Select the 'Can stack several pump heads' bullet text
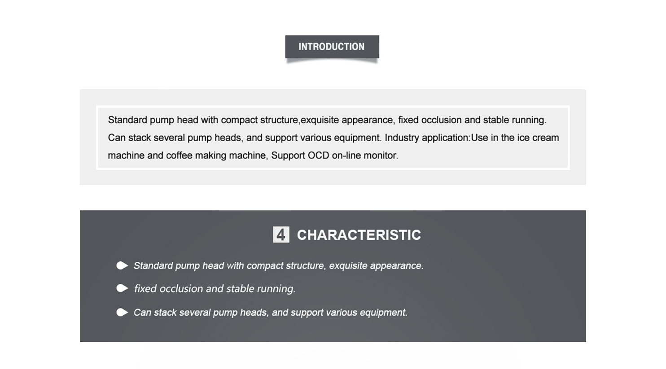Screen dimensions: 666x369 click(271, 313)
